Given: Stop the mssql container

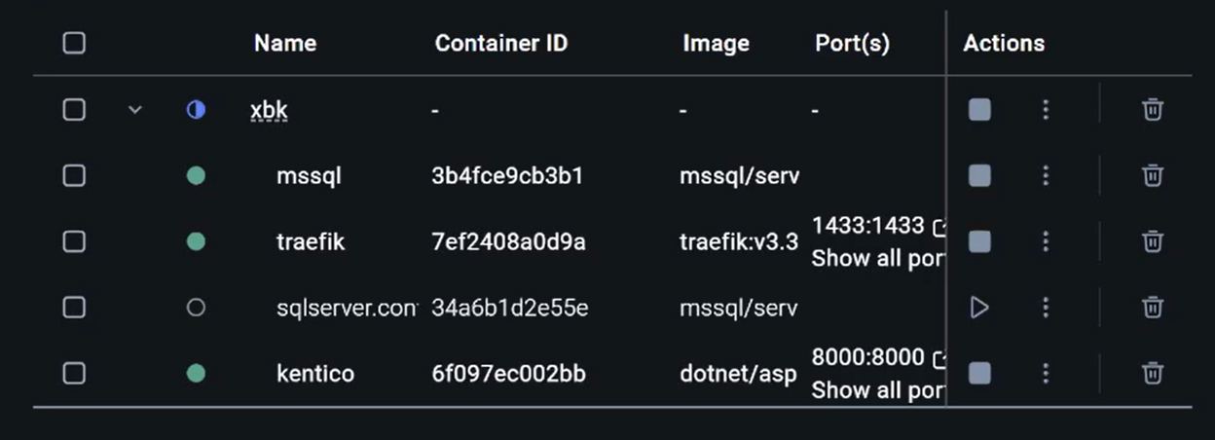Looking at the screenshot, I should pos(979,175).
